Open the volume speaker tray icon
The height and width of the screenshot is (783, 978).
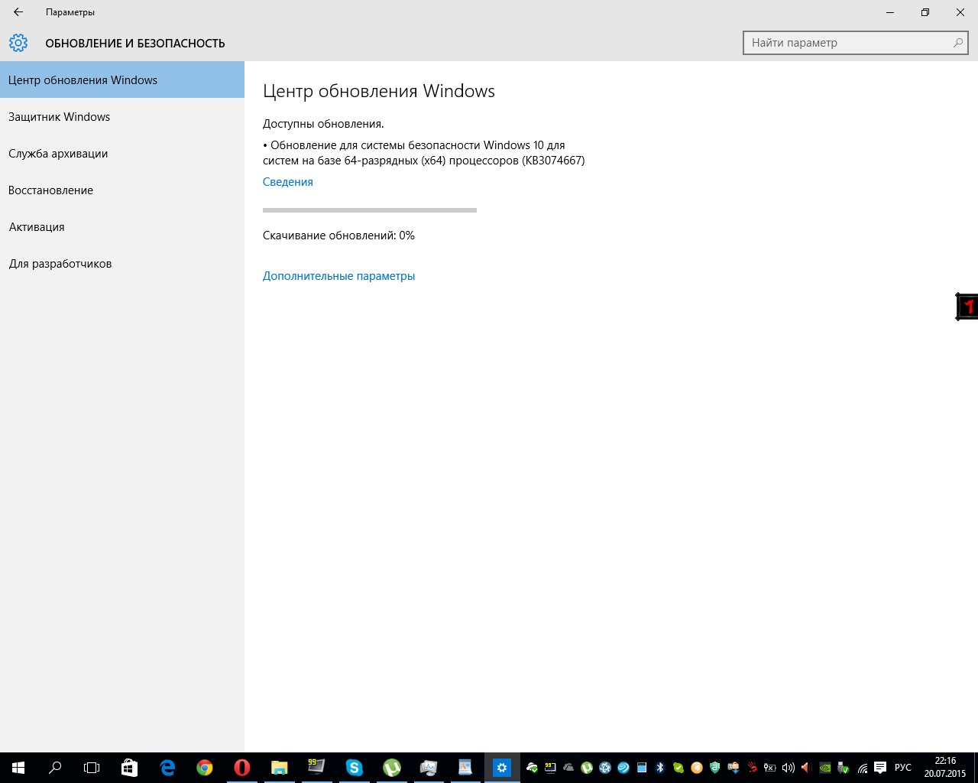[788, 768]
